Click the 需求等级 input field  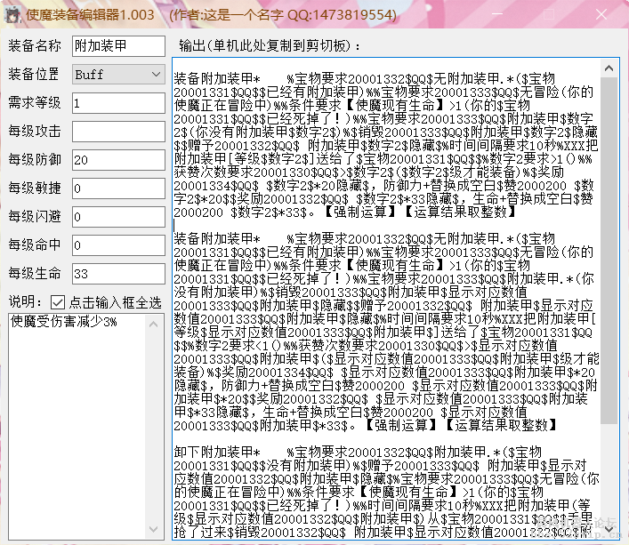tap(117, 103)
